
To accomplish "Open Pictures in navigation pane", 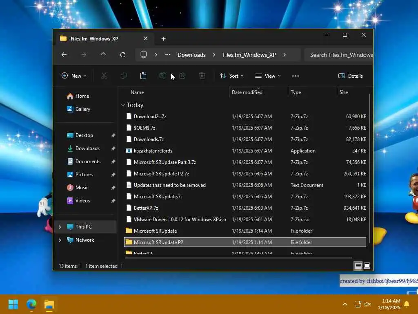I will tap(84, 174).
